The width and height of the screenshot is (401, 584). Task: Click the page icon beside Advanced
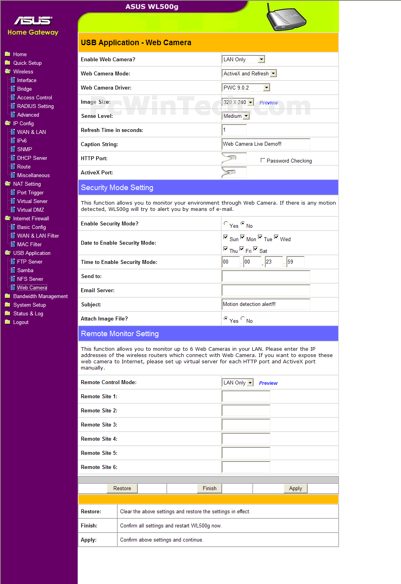coord(13,115)
